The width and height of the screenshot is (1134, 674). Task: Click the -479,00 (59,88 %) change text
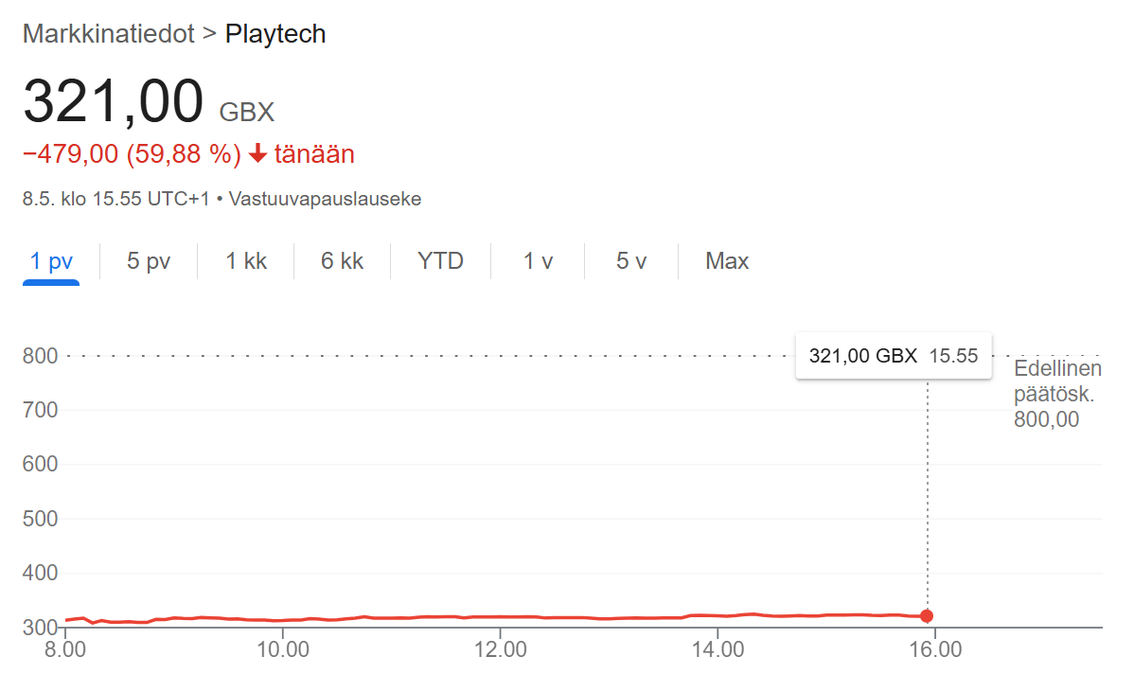tap(132, 154)
